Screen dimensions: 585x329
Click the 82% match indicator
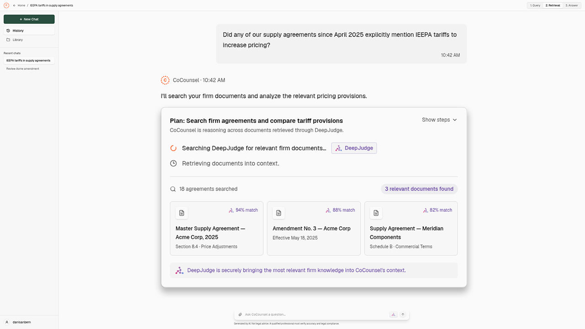click(x=437, y=210)
